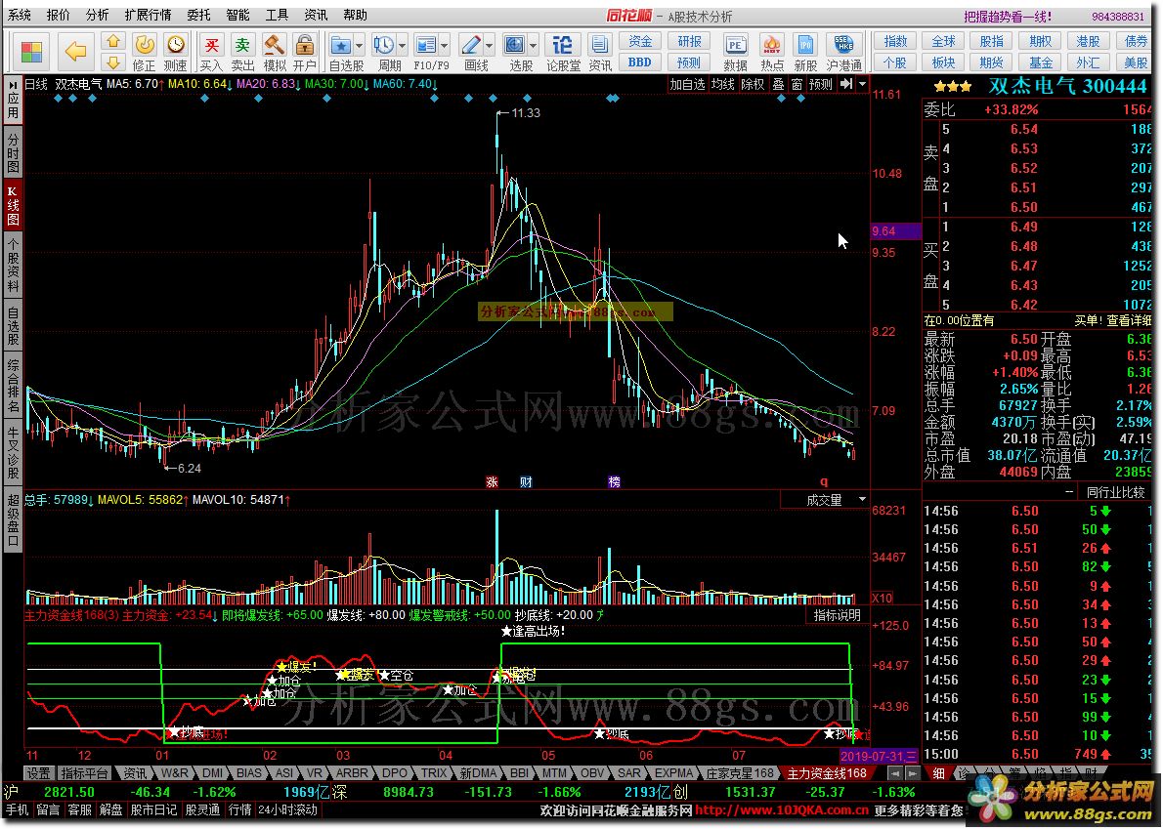Toggle the 预测 forecast option above chart

(x=820, y=84)
